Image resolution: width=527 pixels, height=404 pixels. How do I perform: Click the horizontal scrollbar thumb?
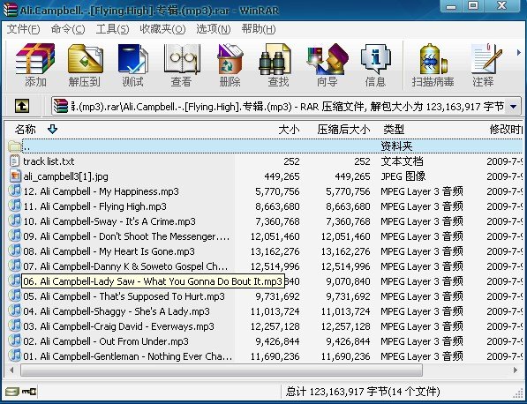[x=222, y=370]
